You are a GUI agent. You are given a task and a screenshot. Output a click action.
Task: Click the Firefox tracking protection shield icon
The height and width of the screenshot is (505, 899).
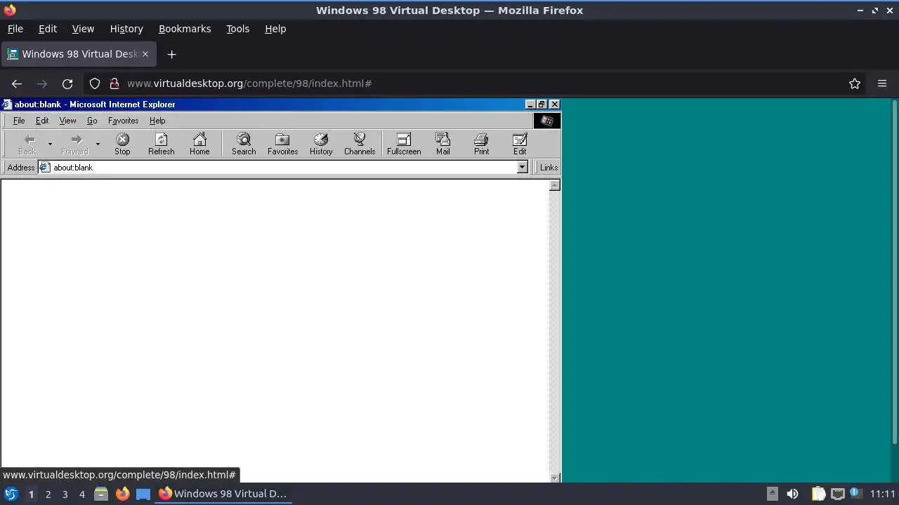pos(95,83)
